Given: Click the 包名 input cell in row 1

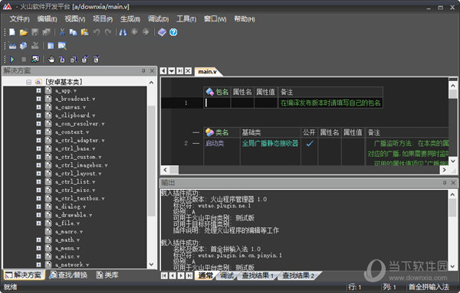Looking at the screenshot, I should click(217, 103).
